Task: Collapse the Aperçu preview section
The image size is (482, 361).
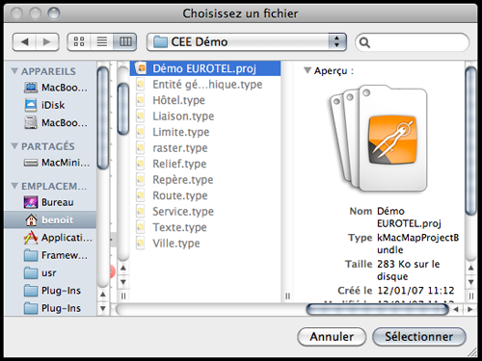Action: (x=308, y=70)
